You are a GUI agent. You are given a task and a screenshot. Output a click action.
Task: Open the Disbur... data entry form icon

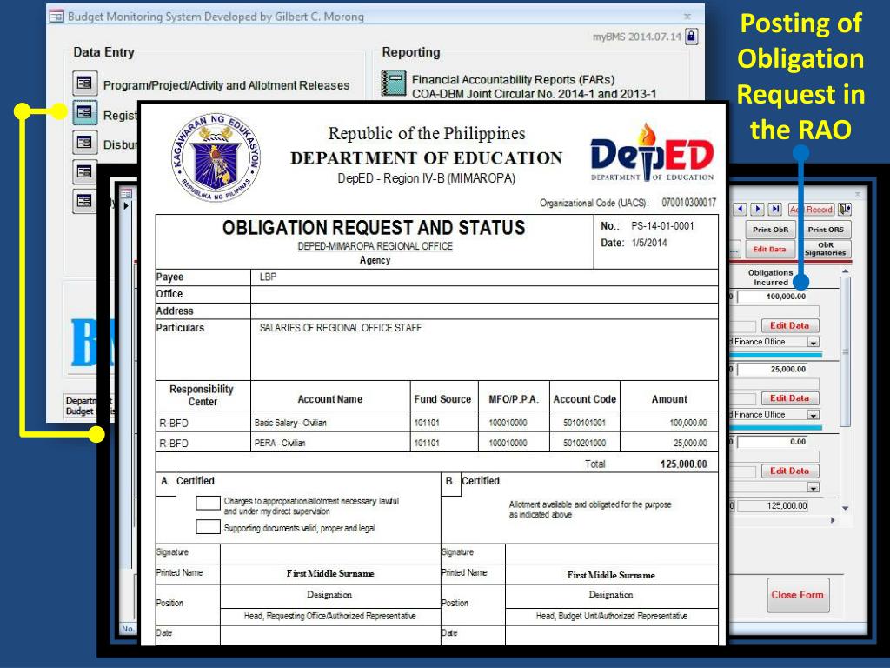(84, 142)
